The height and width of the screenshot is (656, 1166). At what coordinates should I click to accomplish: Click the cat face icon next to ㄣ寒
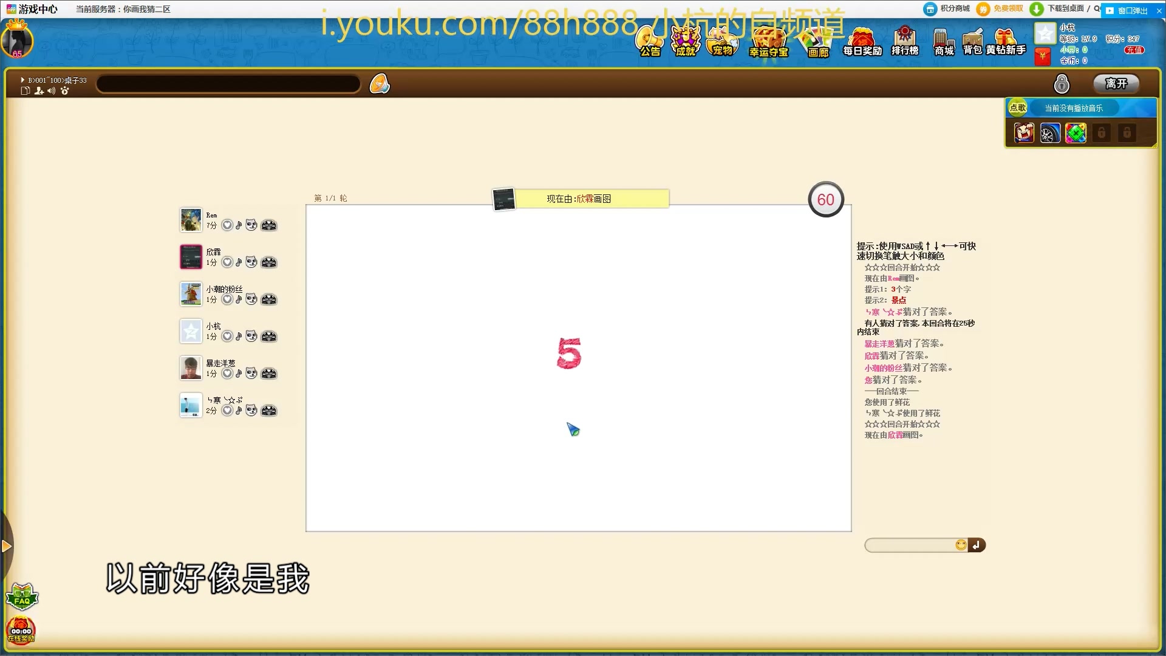point(251,411)
